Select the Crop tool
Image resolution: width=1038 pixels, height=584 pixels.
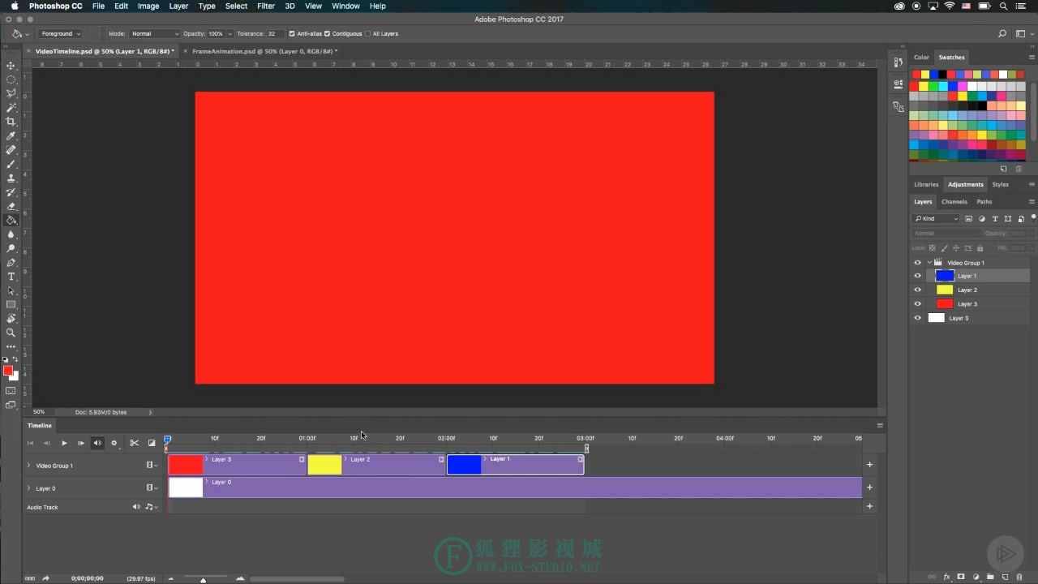pyautogui.click(x=11, y=122)
